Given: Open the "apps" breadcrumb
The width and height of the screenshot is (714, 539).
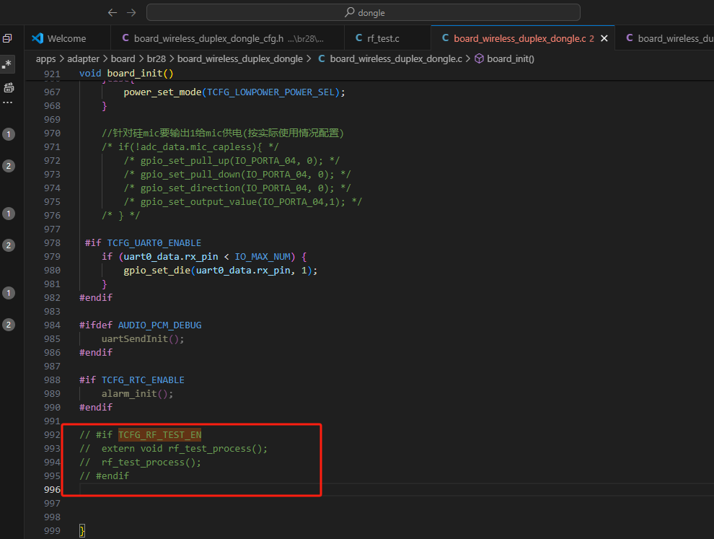Looking at the screenshot, I should click(45, 58).
